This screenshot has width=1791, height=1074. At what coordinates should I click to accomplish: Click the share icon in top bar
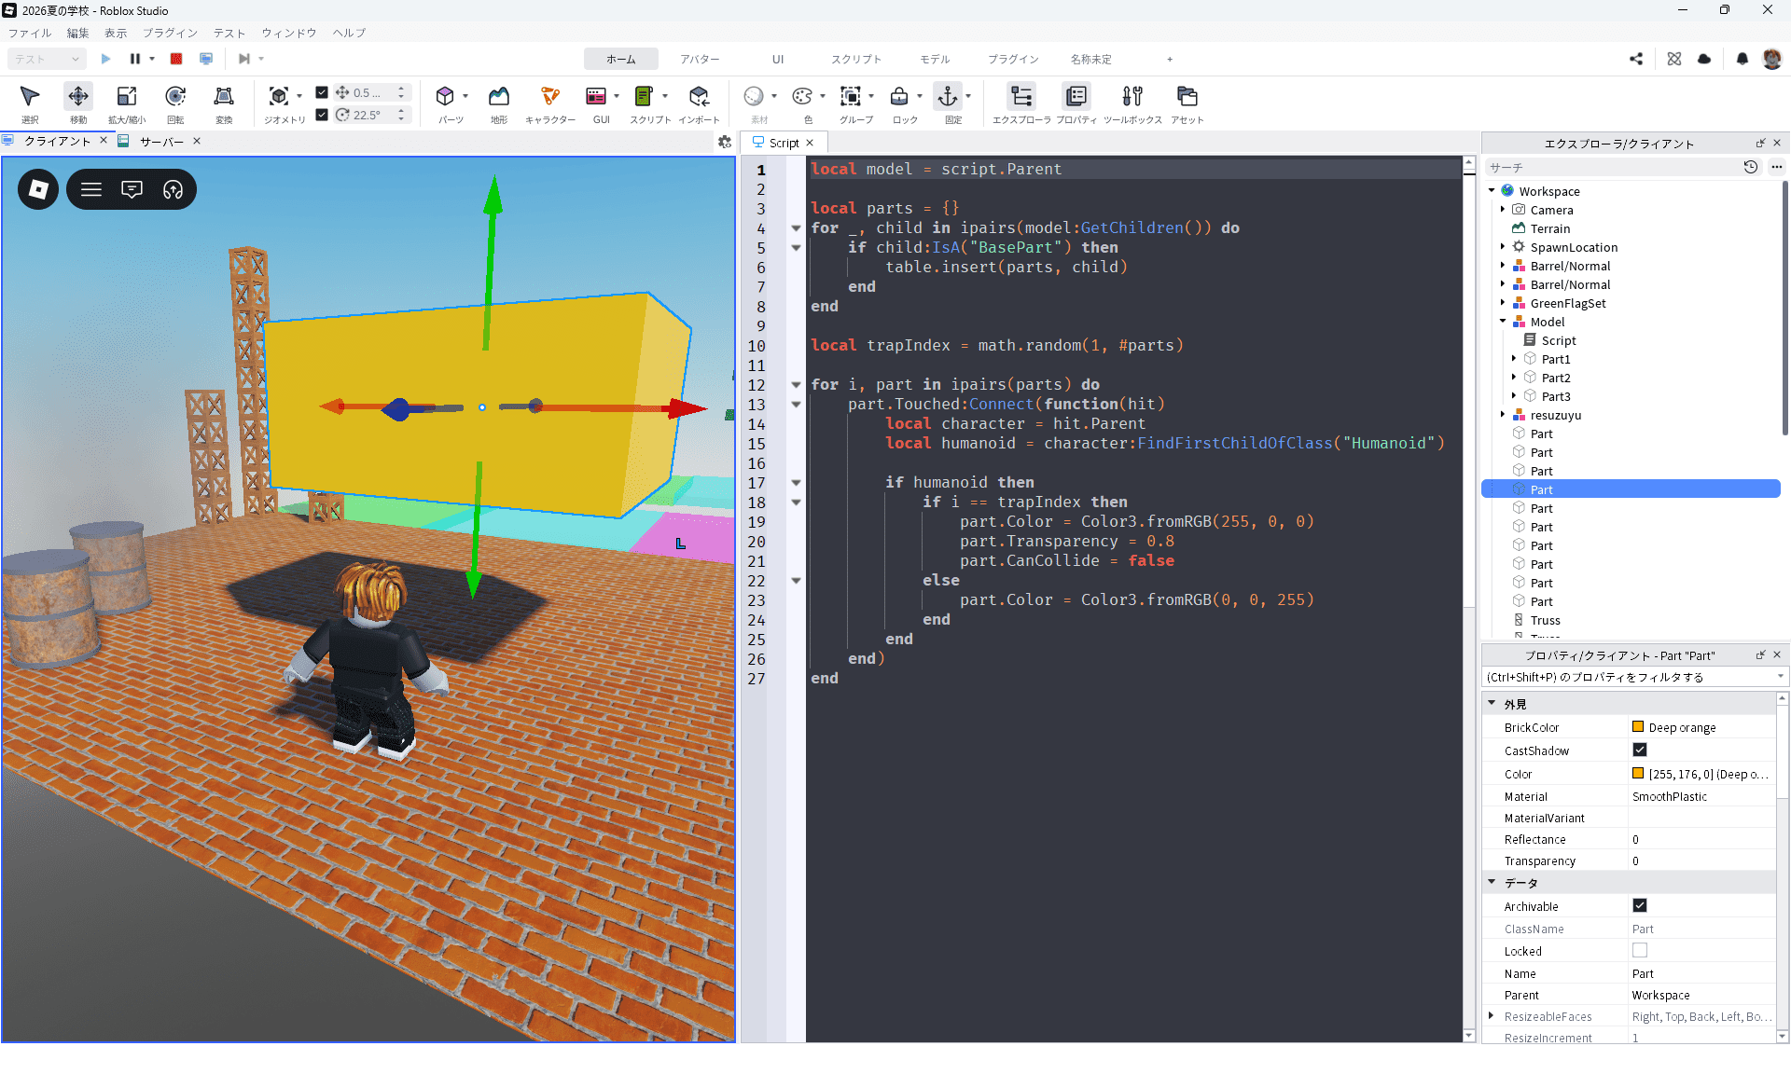click(x=1636, y=59)
